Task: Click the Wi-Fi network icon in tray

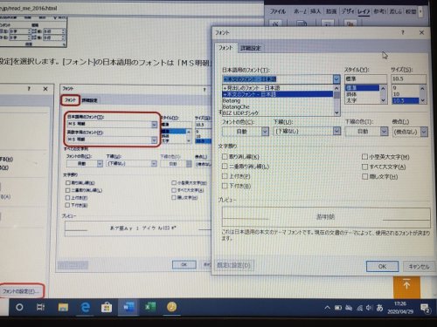Action: point(359,308)
